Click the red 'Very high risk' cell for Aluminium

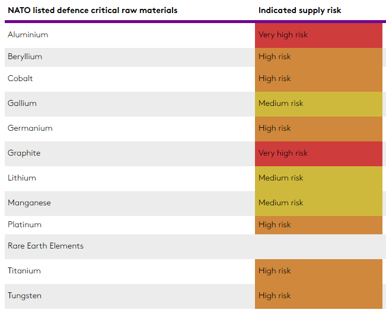(x=318, y=35)
